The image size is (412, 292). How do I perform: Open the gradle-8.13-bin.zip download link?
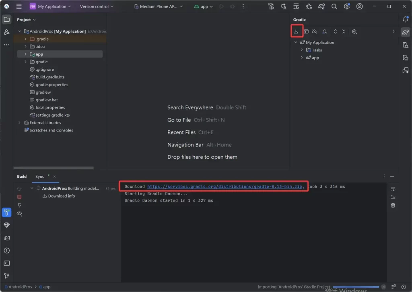click(225, 187)
